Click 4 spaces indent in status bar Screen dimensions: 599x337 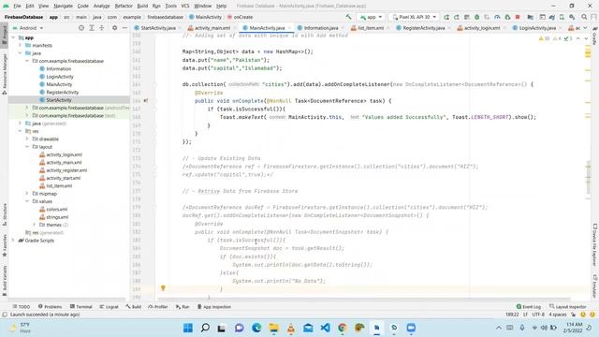pyautogui.click(x=558, y=315)
